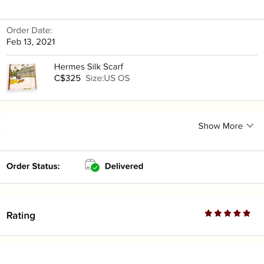Screen dimensions: 264x264
Task: Select the Size:US OS label
Action: 107,78
